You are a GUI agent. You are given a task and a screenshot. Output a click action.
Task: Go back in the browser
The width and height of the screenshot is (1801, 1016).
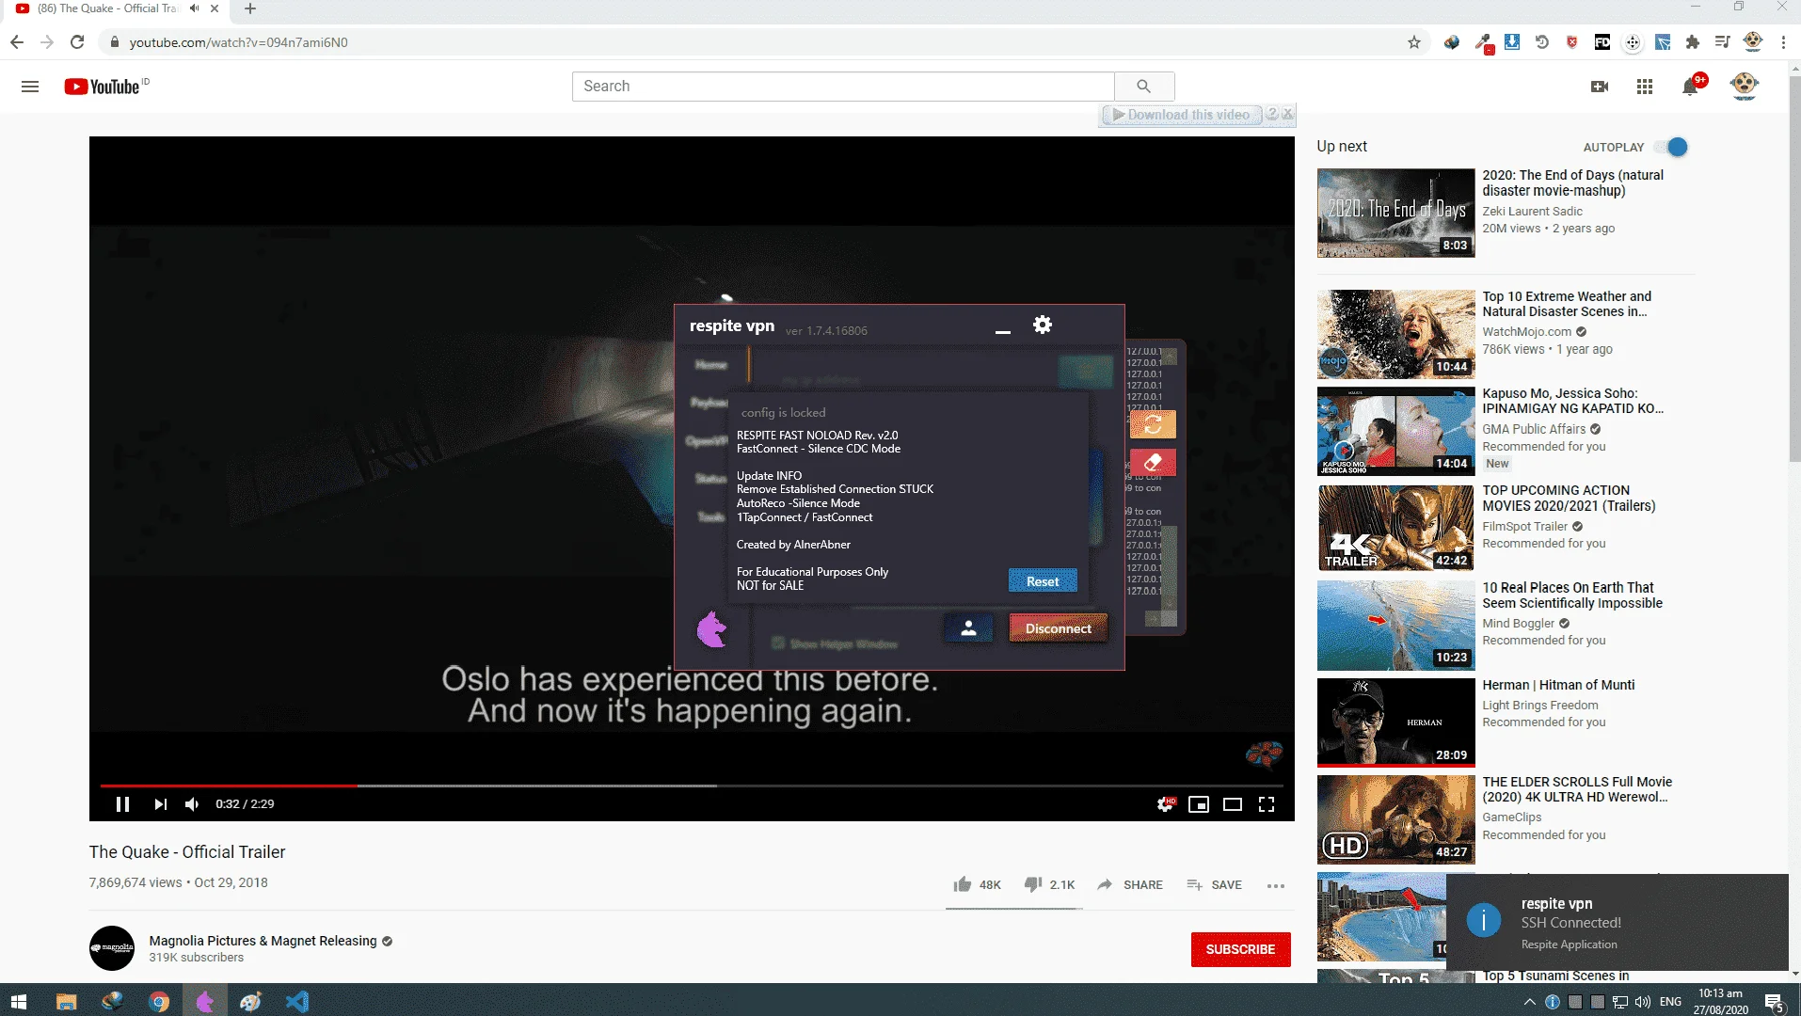[x=16, y=42]
